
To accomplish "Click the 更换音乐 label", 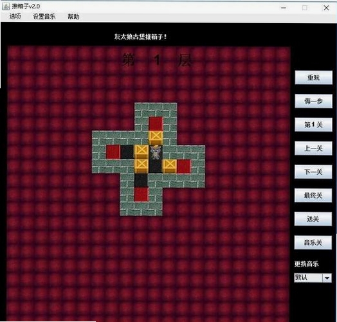I will [x=307, y=264].
